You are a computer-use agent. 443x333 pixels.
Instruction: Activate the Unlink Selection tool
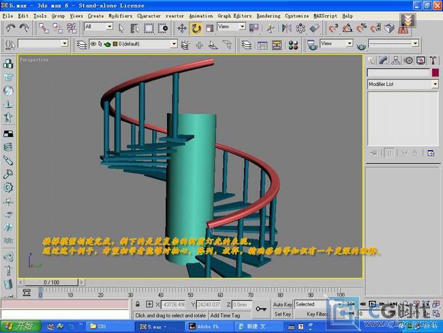[58, 28]
